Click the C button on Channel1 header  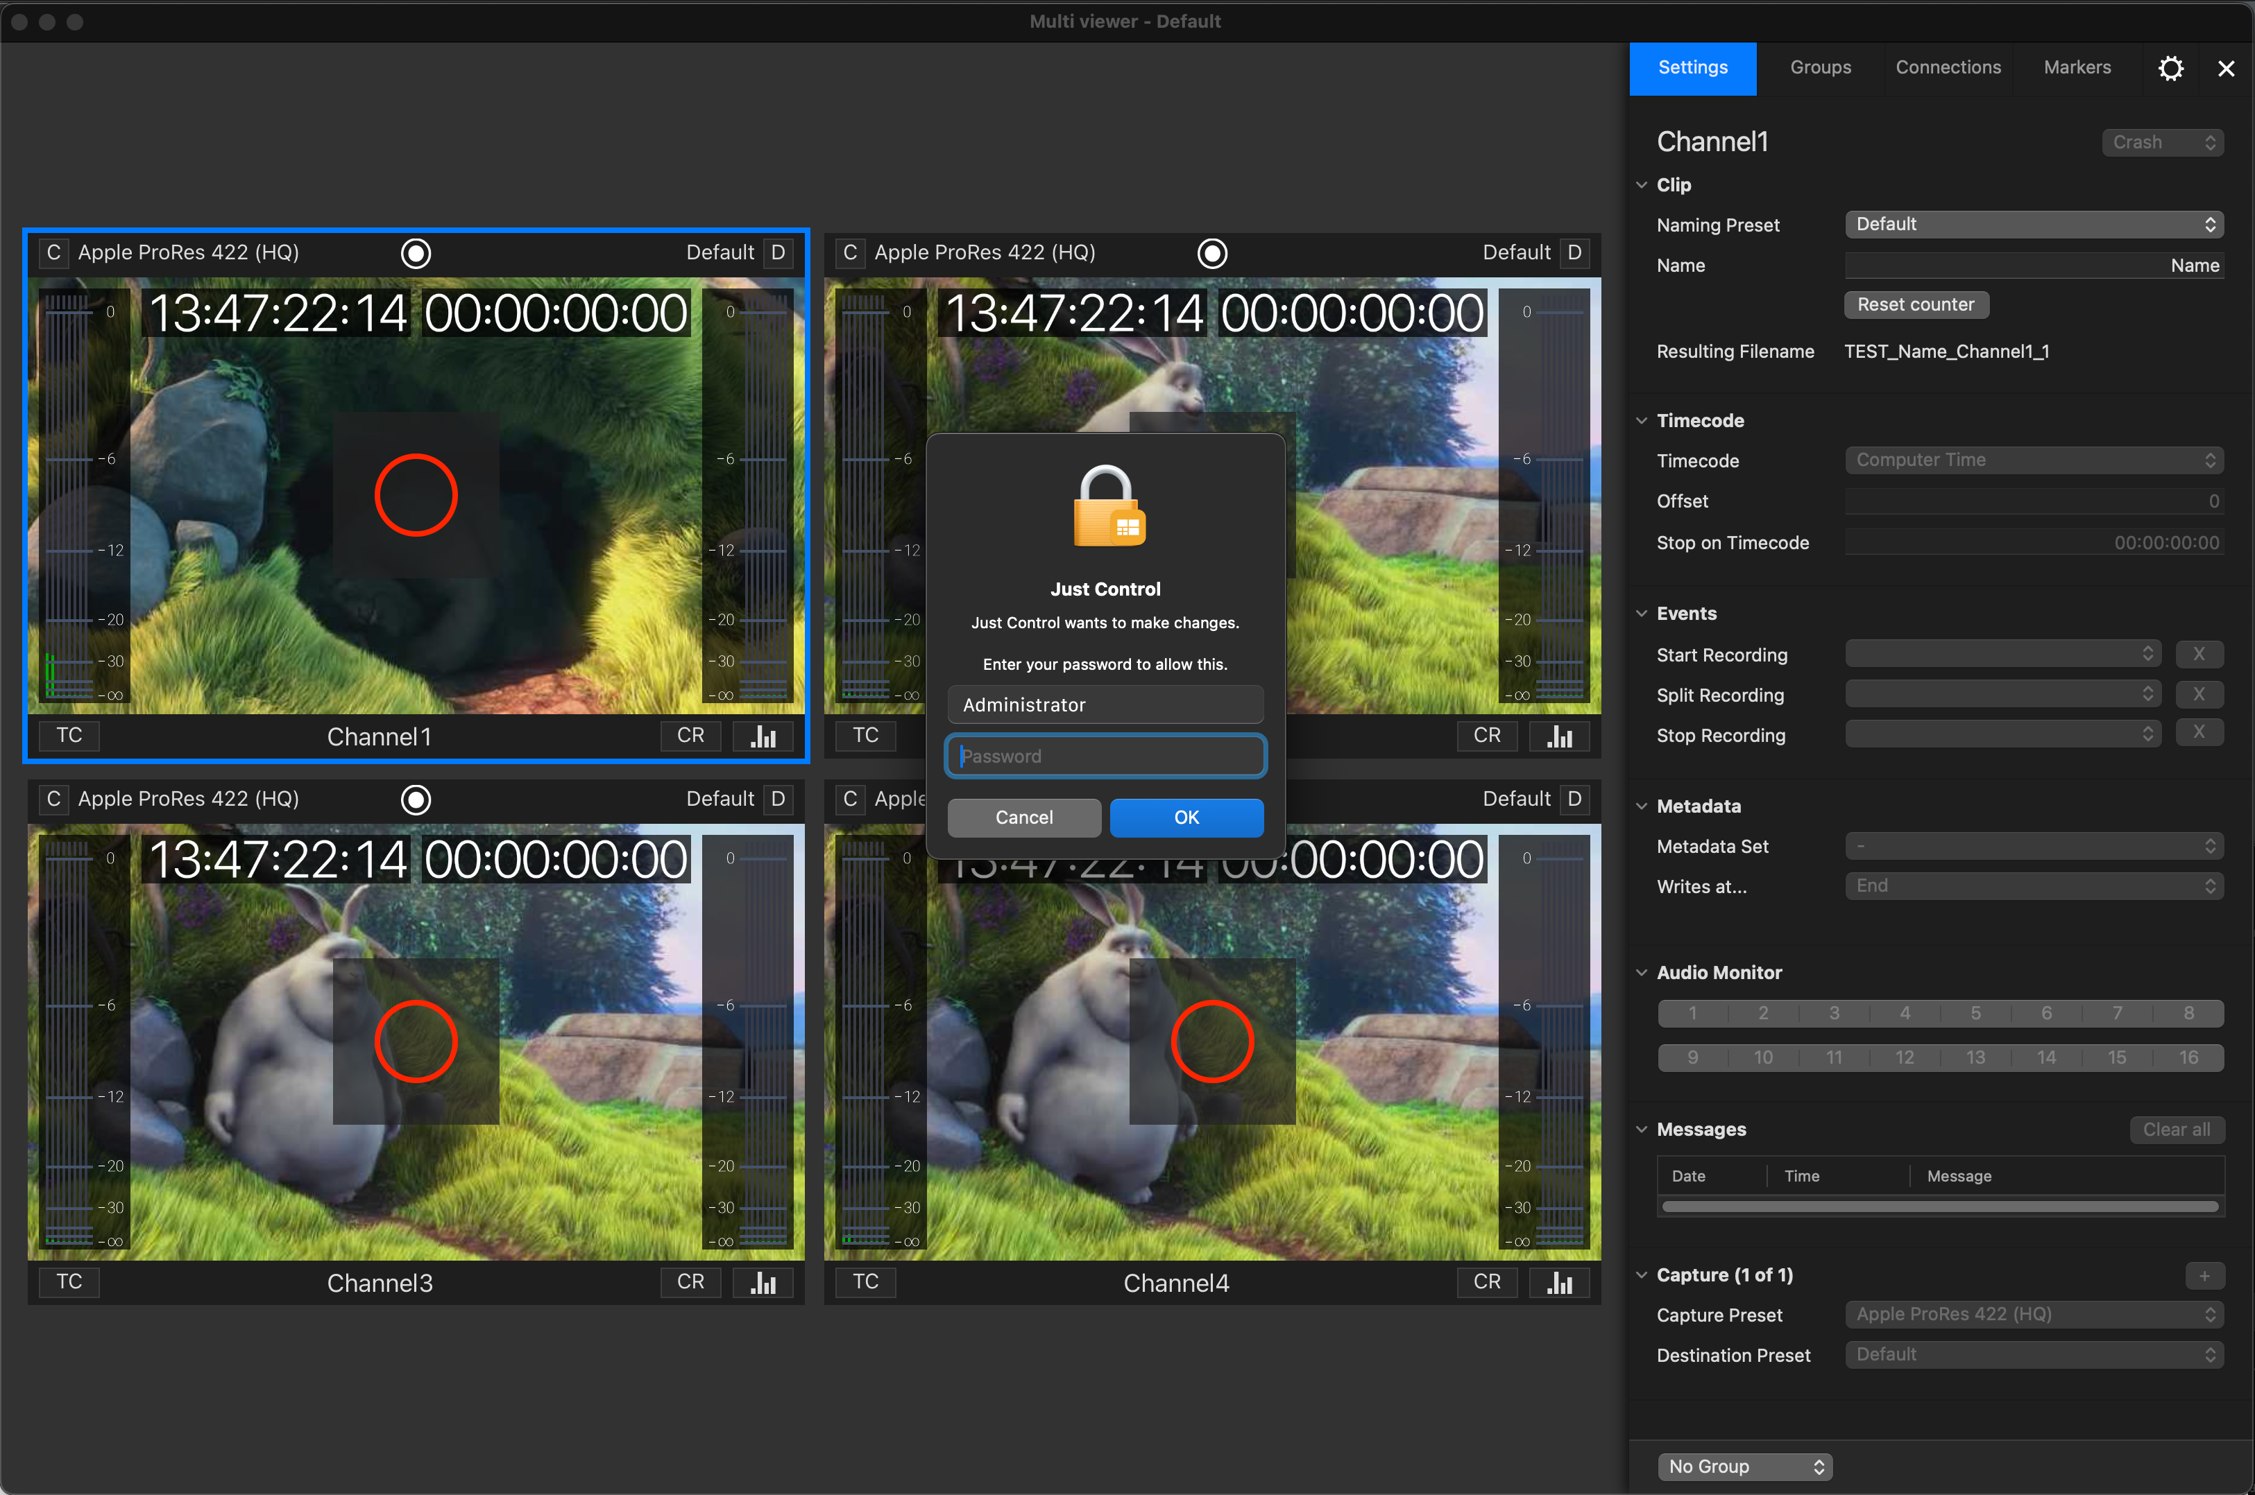[53, 252]
